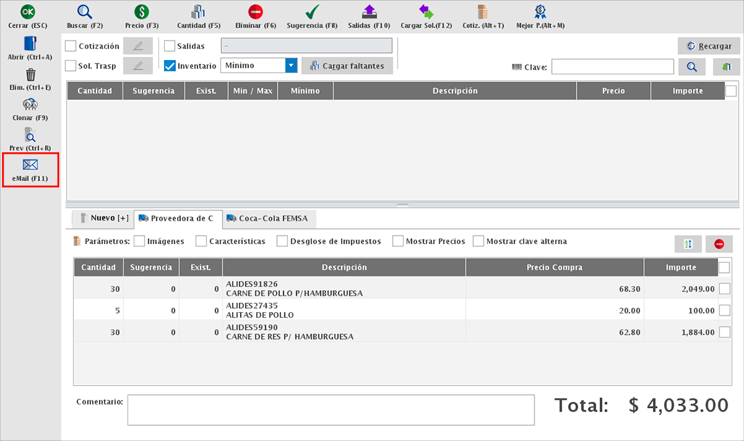The height and width of the screenshot is (441, 744).
Task: Uncheck the Inventario checkbox
Action: 170,66
